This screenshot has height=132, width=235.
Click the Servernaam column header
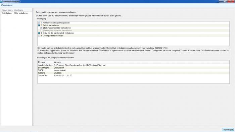click(7, 10)
